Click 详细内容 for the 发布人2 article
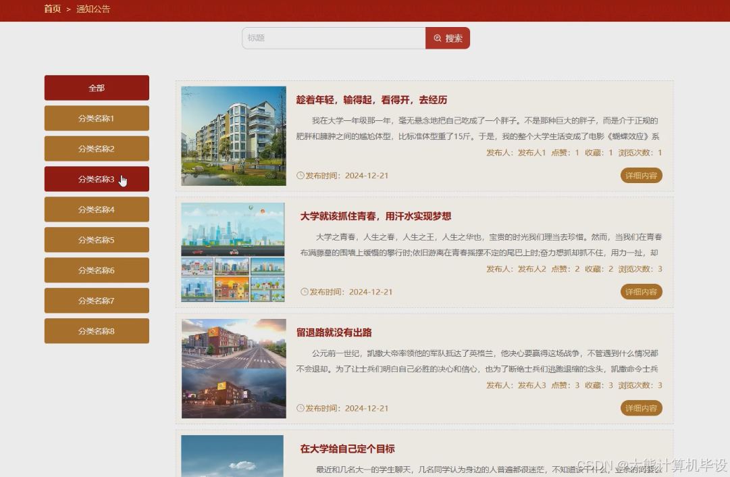The width and height of the screenshot is (730, 477). [641, 292]
